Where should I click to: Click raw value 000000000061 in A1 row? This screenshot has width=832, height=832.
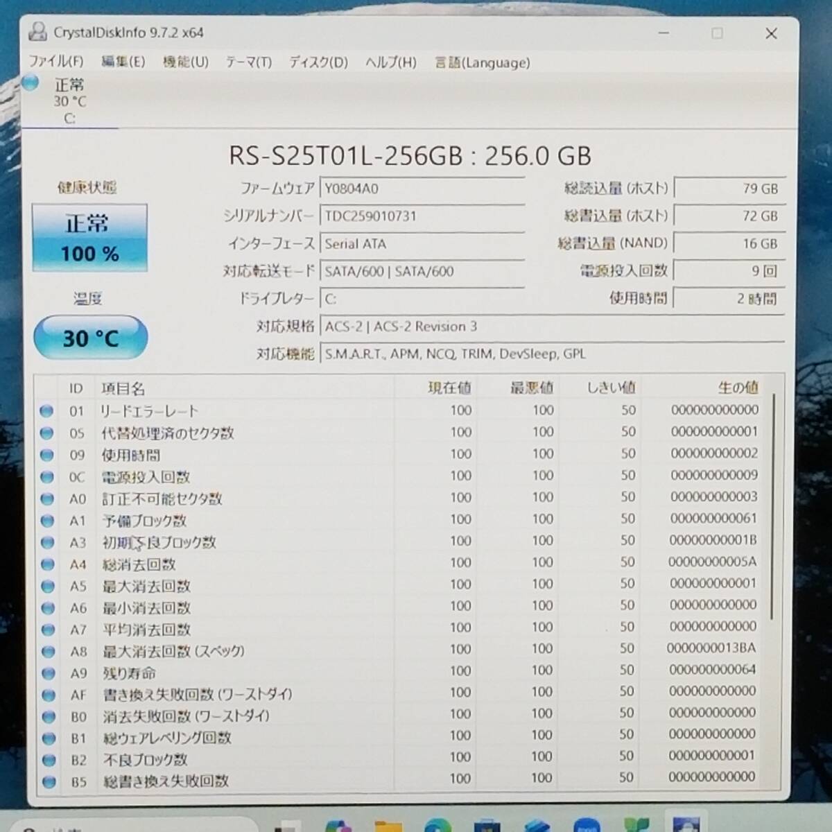(713, 519)
